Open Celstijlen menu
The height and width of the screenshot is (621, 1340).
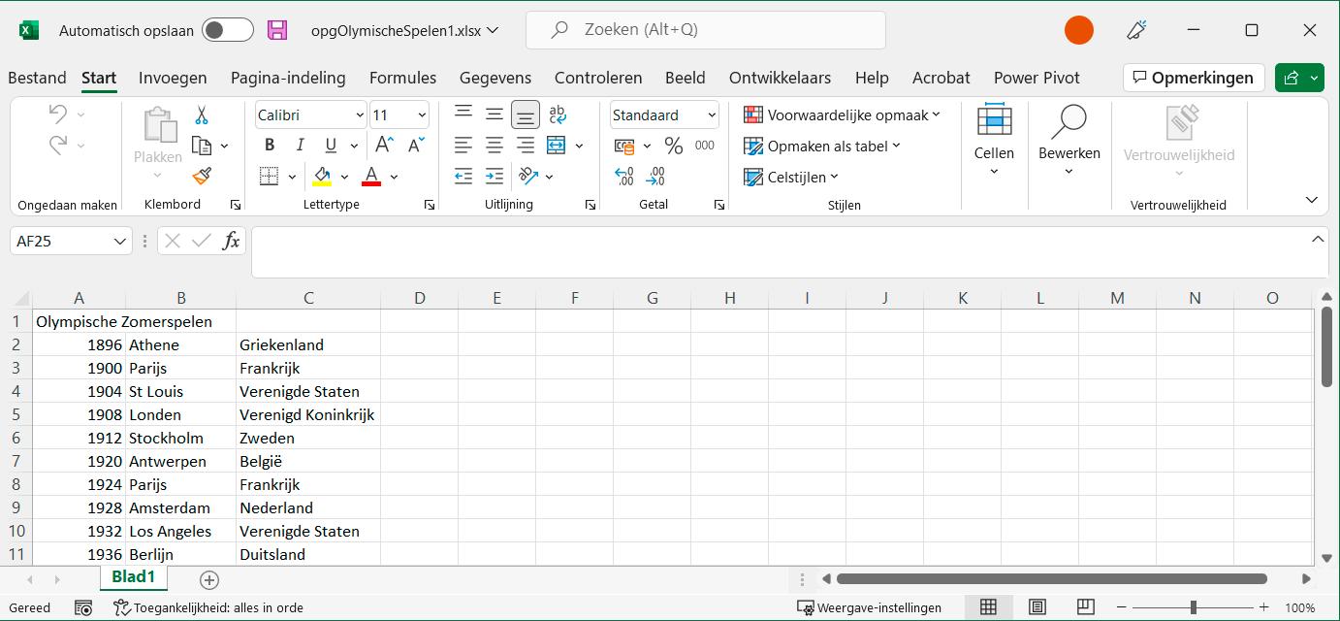(791, 178)
